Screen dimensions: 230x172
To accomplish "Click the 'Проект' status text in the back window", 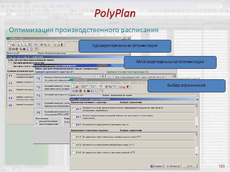I will [x=9, y=53].
